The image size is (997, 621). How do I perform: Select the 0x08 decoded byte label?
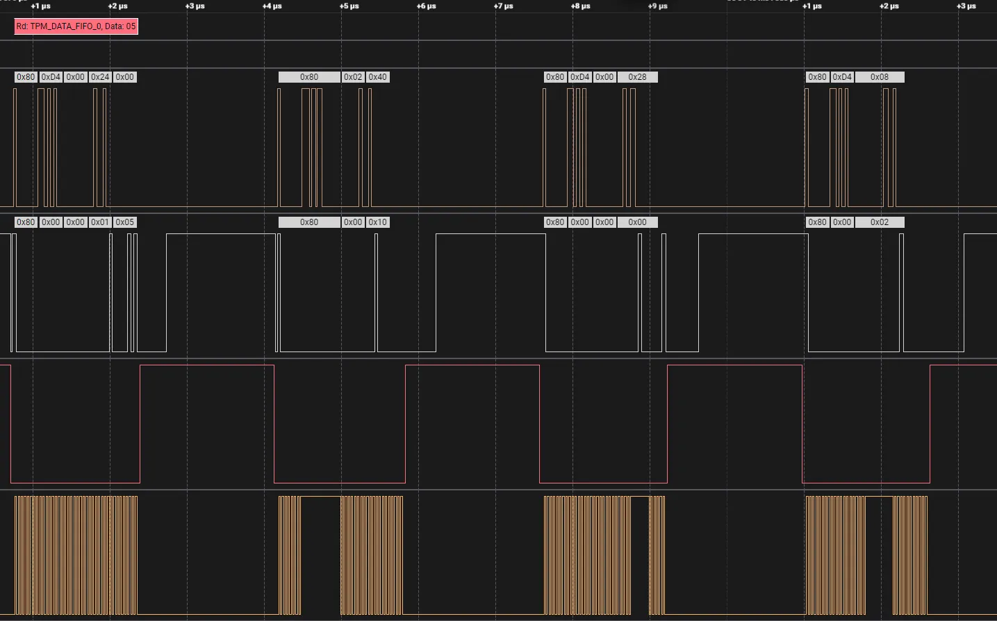point(879,77)
